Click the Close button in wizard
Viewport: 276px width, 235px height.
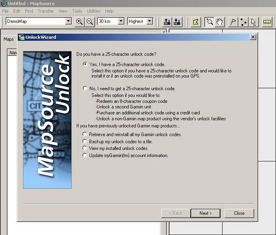[x=239, y=213]
